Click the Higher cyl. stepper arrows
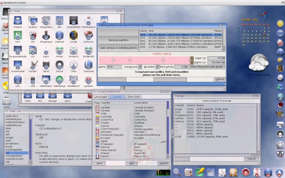This screenshot has height=178, width=285. [x=223, y=62]
